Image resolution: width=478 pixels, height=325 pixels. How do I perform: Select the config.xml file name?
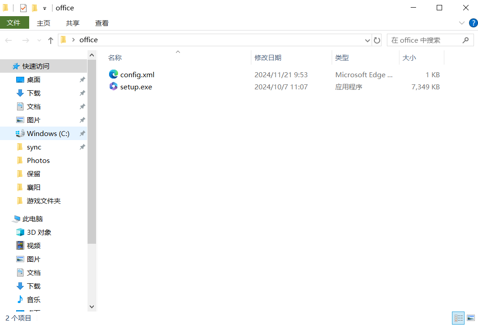coord(137,75)
